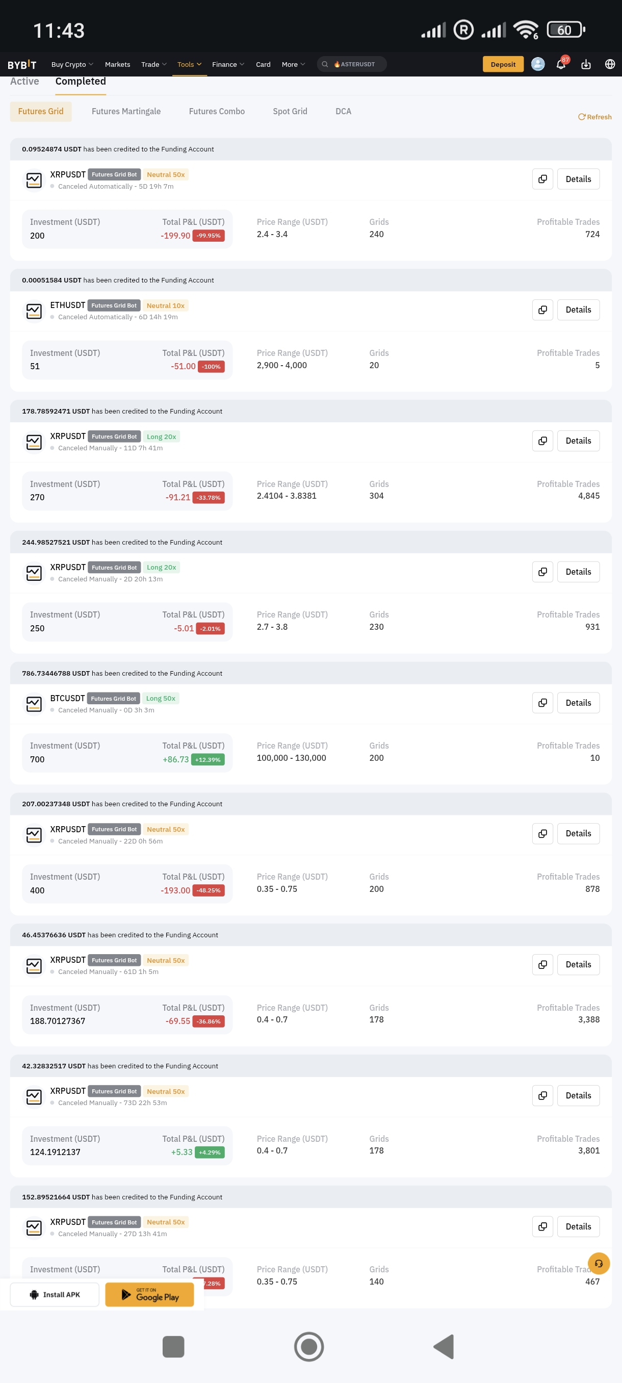Tap the Android home button
622x1383 pixels.
click(308, 1346)
